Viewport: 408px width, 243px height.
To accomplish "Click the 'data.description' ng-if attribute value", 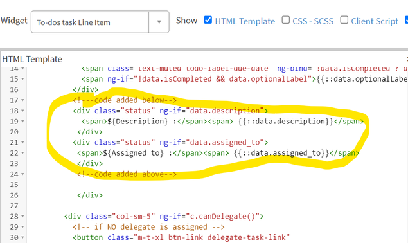I will 225,111.
